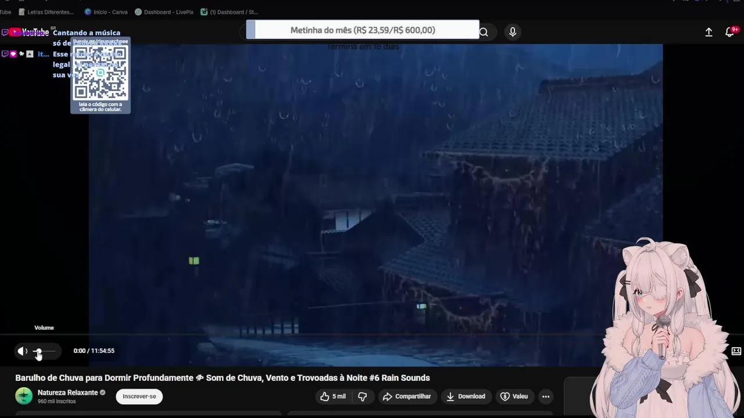Subscribe with the Inscrever-se button

click(139, 397)
